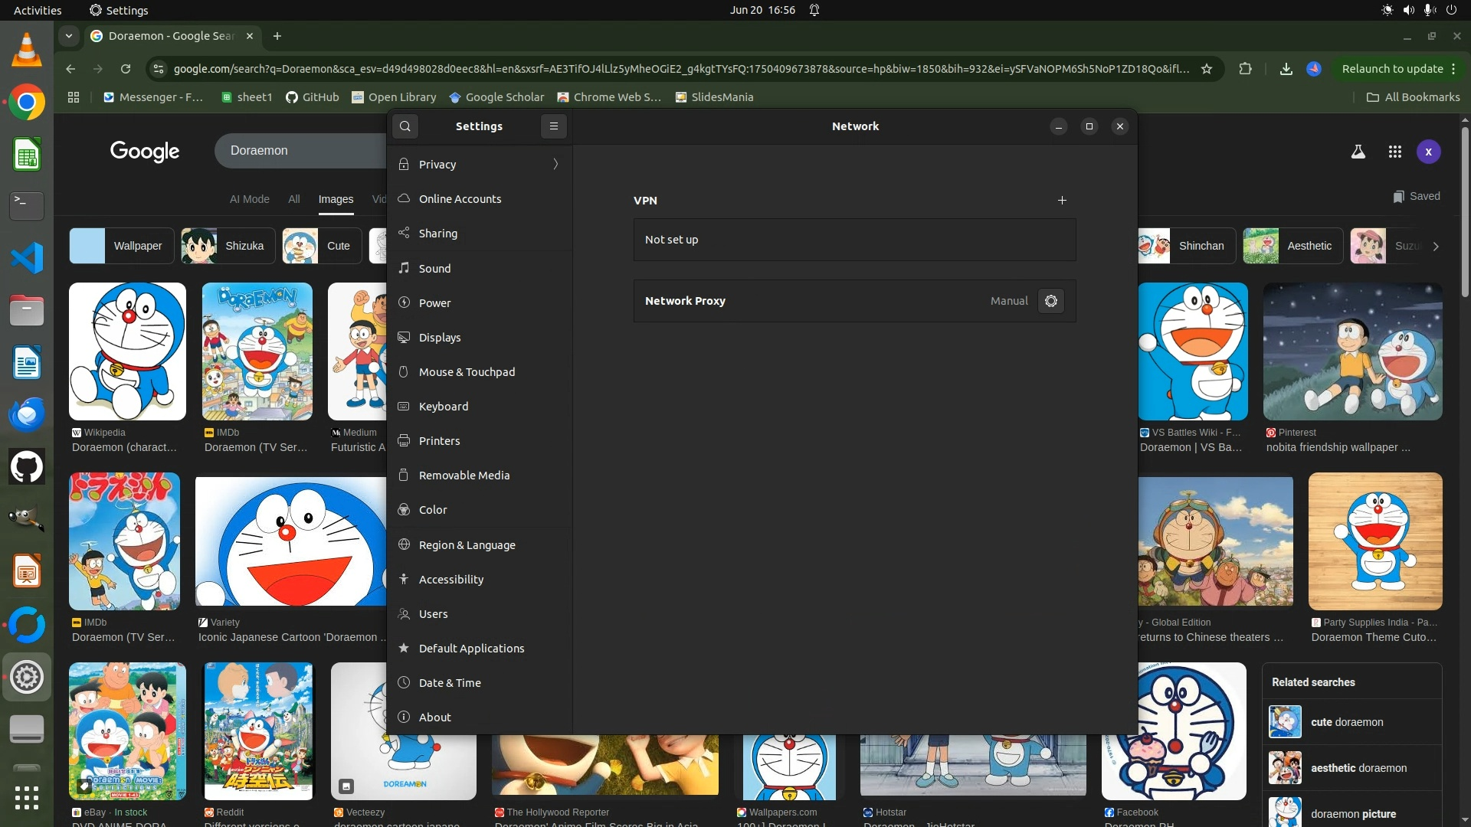Bookmark page with the star icon

pos(1207,69)
